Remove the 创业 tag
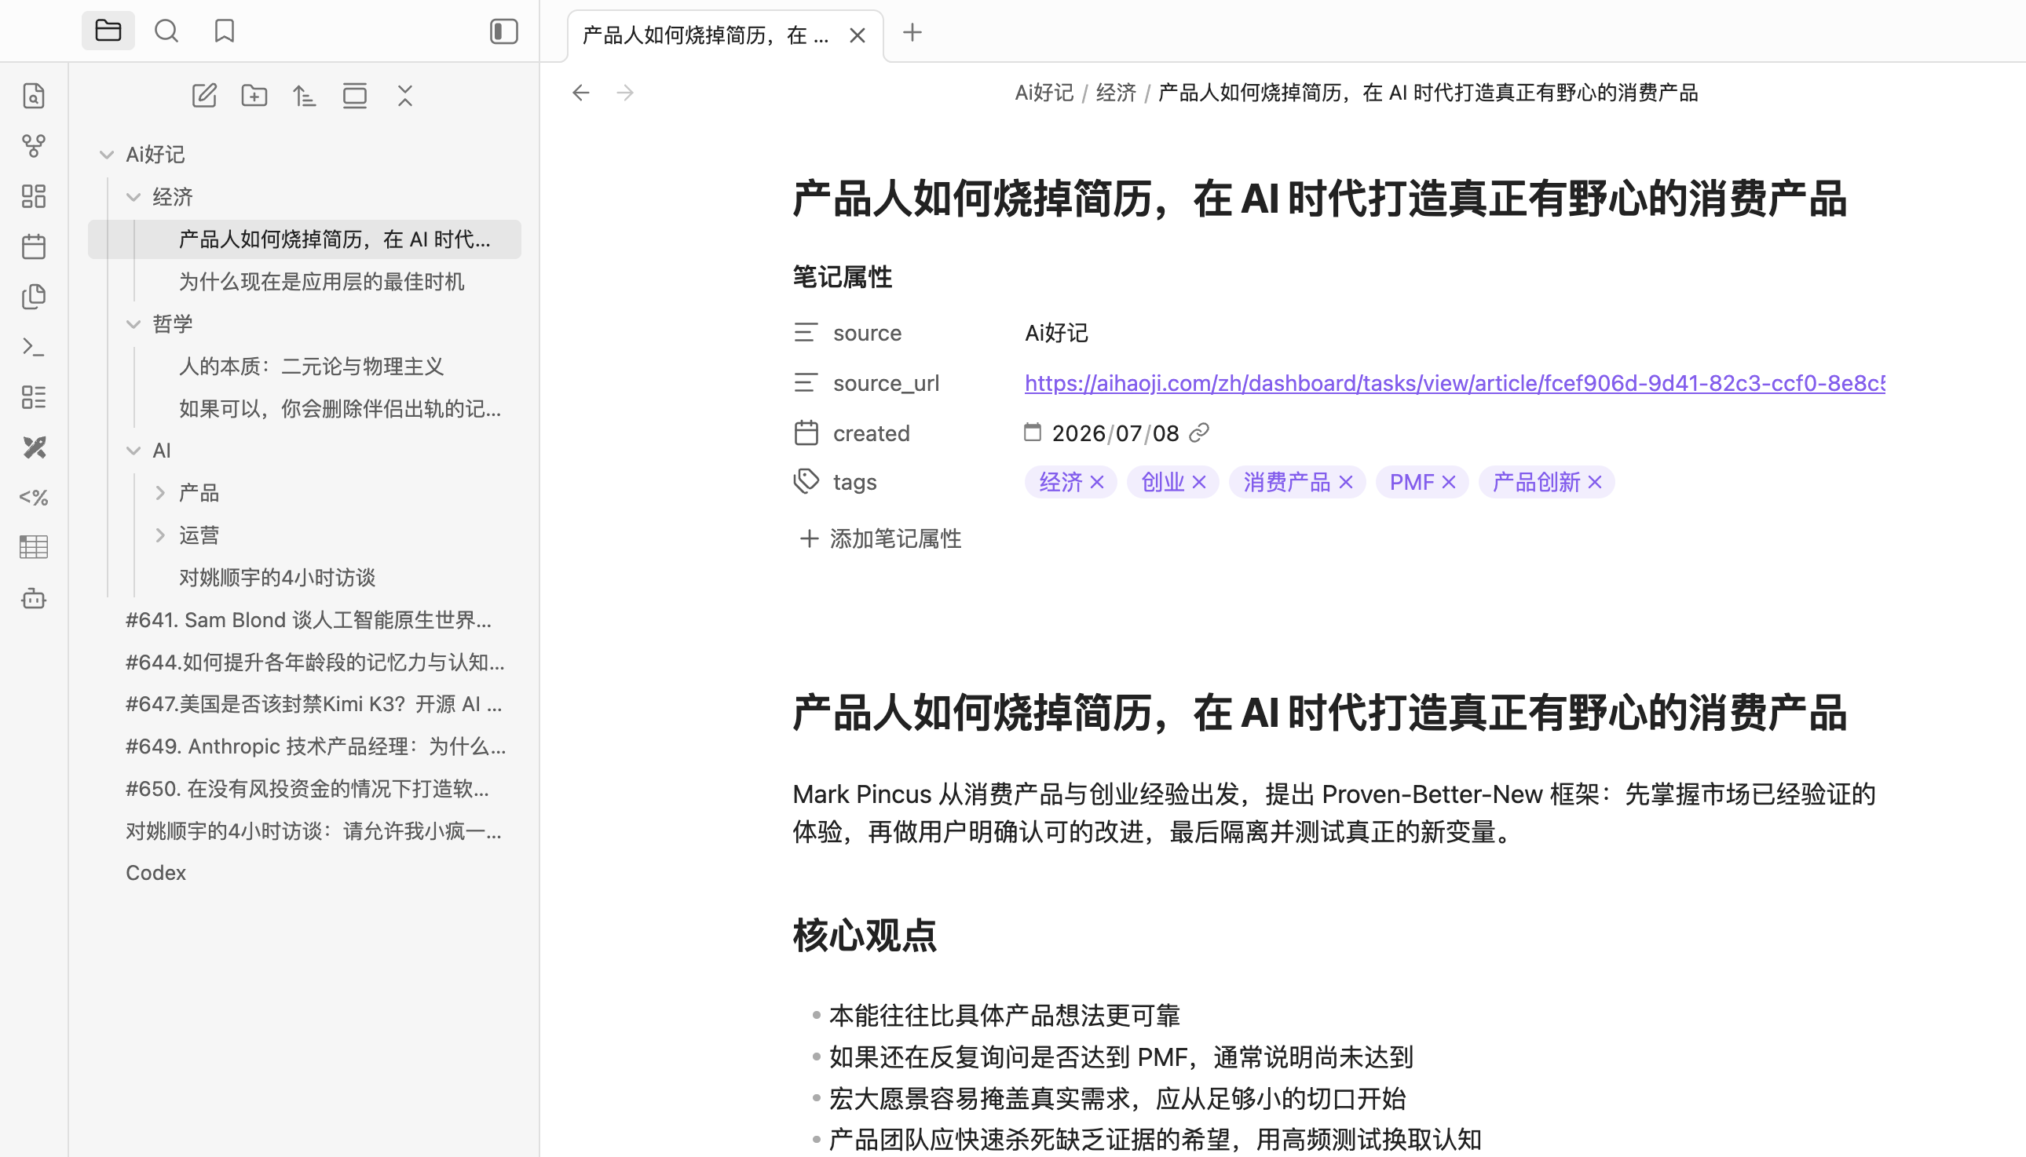This screenshot has width=2026, height=1157. click(x=1198, y=483)
